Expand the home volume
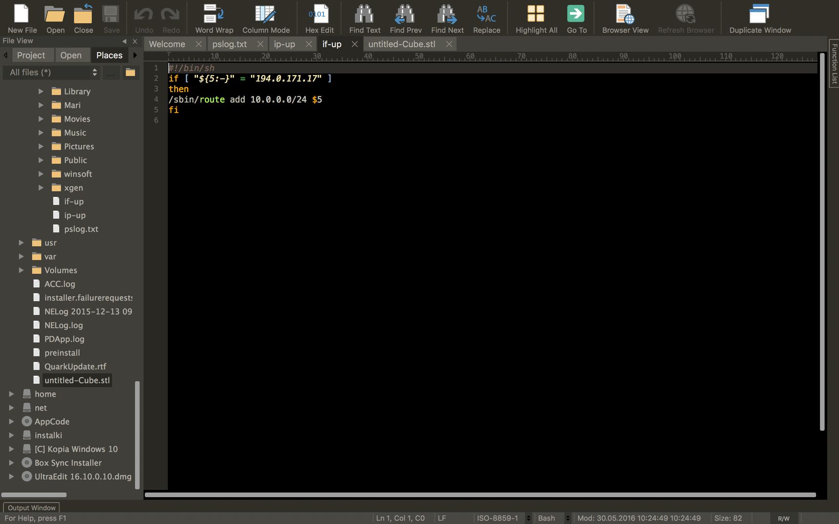This screenshot has height=524, width=839. pyautogui.click(x=11, y=393)
